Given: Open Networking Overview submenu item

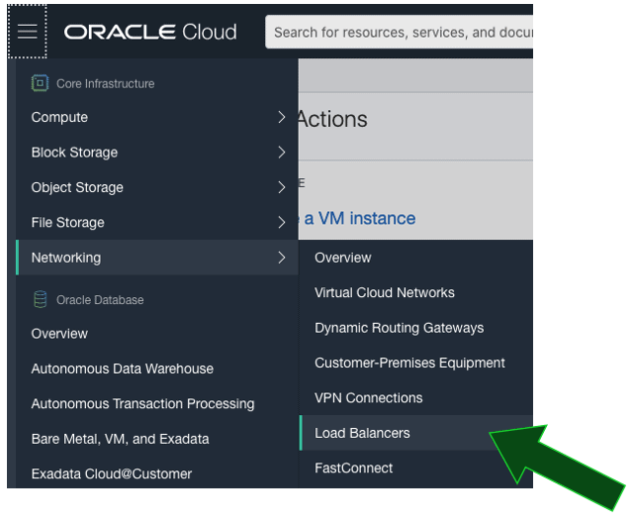Looking at the screenshot, I should [343, 258].
